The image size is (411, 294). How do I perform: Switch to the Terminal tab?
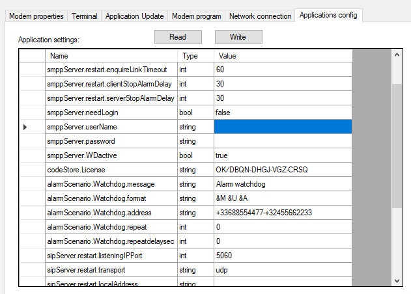(85, 16)
